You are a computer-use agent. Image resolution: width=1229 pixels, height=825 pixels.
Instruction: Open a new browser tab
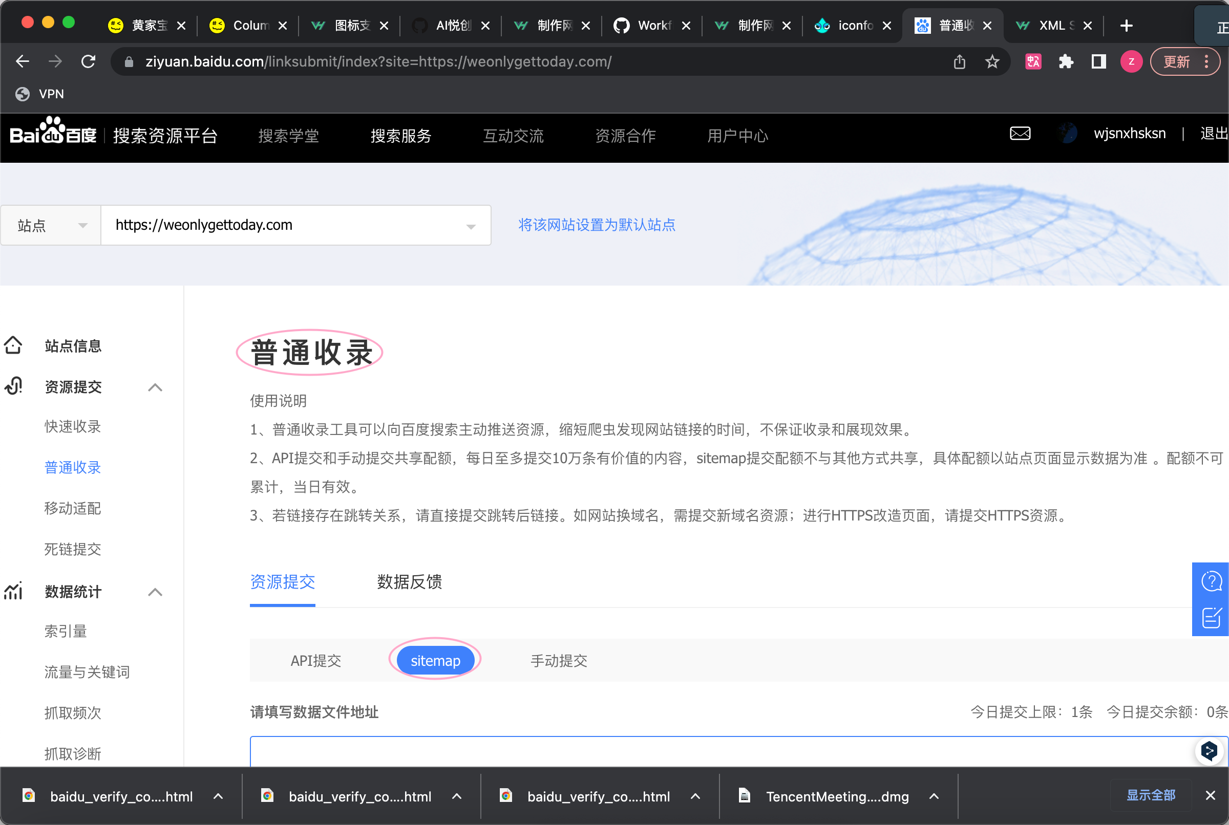[x=1126, y=25]
